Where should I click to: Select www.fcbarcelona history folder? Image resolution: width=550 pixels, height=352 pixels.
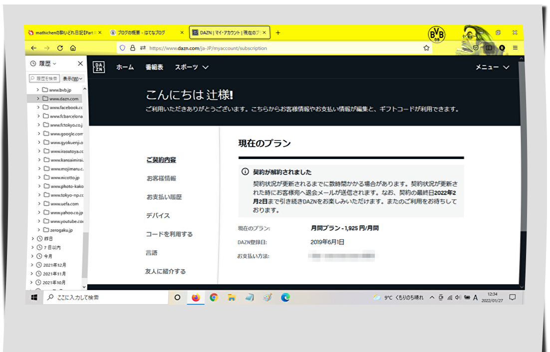tap(63, 116)
